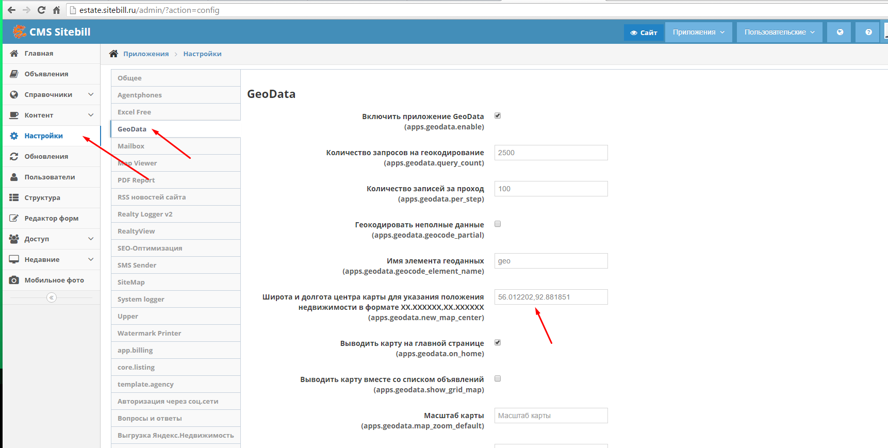
Task: Open the Upper settings tab
Action: point(176,316)
